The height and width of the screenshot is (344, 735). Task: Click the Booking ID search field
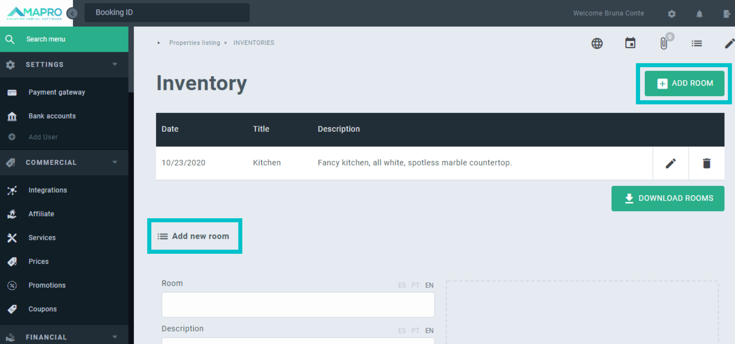[167, 12]
